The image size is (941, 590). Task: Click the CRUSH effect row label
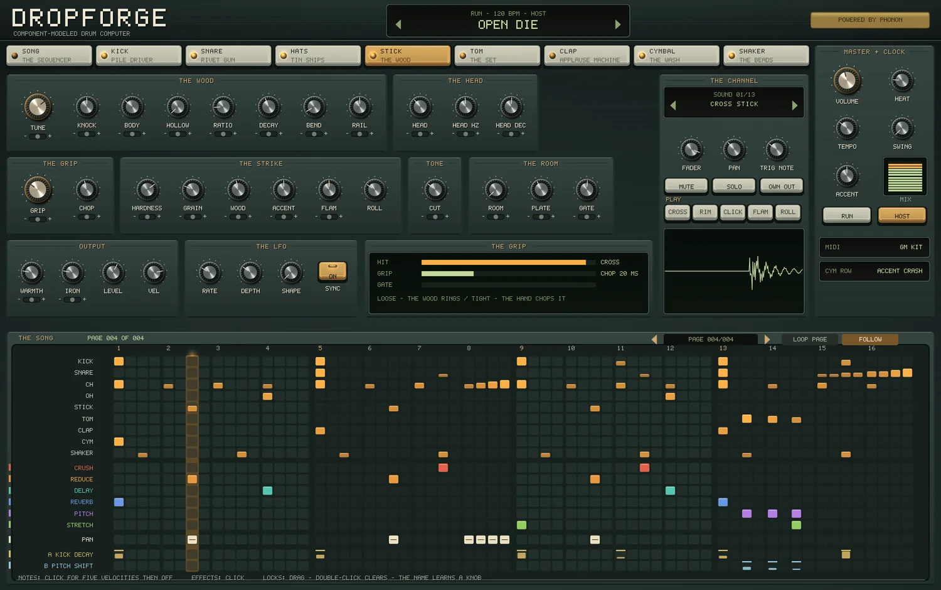[x=83, y=468]
